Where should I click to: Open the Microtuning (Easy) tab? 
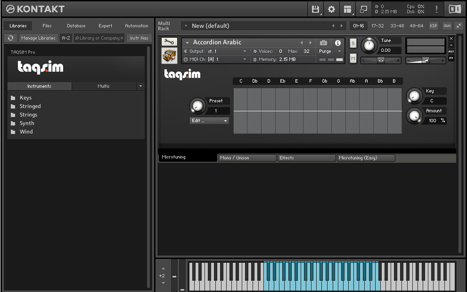coord(366,158)
